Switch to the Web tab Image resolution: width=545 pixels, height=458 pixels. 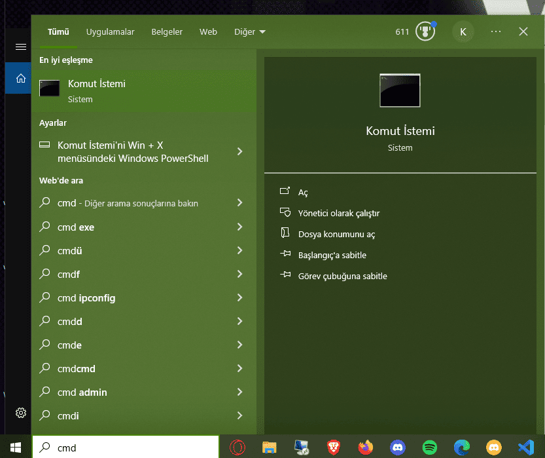(x=208, y=32)
